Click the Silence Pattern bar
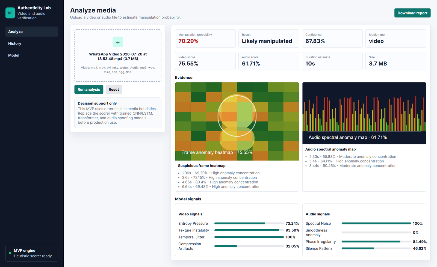This screenshot has width=437, height=267. coord(376,248)
